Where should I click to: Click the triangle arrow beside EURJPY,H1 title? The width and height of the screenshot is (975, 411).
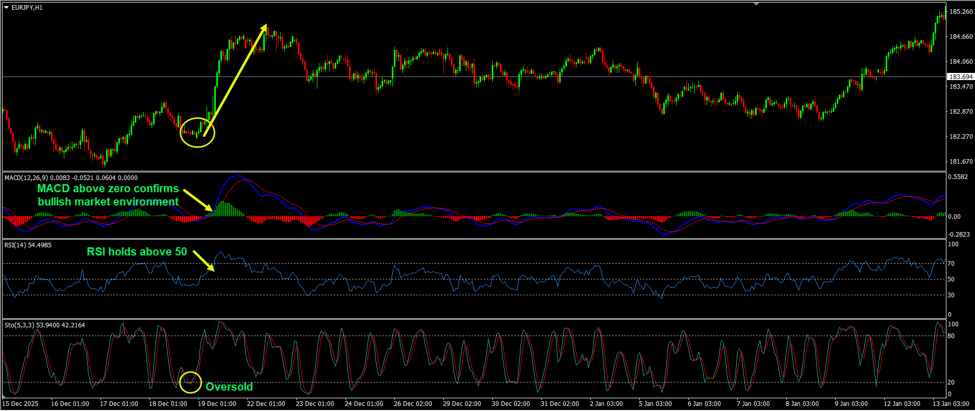(7, 8)
